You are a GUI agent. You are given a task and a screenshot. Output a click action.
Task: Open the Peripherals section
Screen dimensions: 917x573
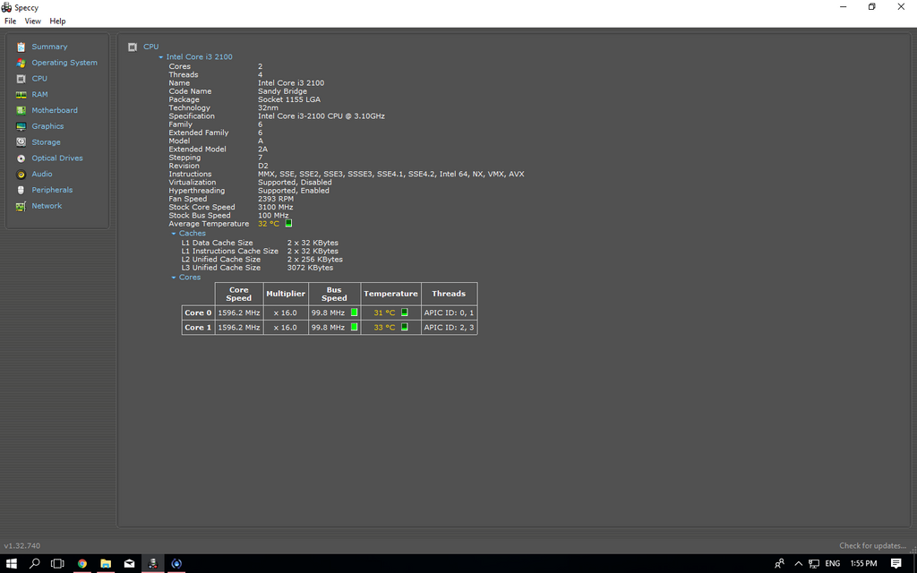click(x=52, y=190)
